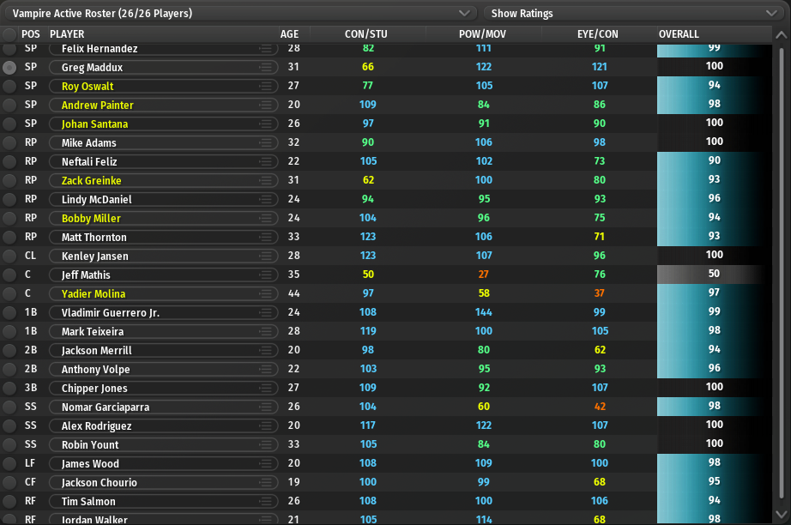Click the list icon on Chipper Jones's row
Viewport: 791px width, 525px height.
pyautogui.click(x=266, y=388)
